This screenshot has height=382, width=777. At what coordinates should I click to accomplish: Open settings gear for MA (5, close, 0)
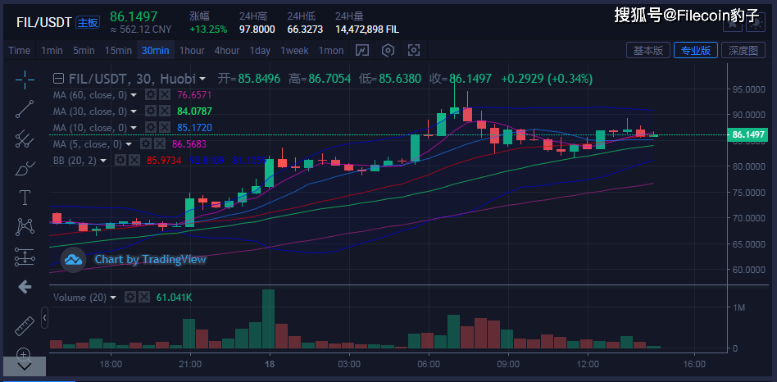click(x=146, y=143)
